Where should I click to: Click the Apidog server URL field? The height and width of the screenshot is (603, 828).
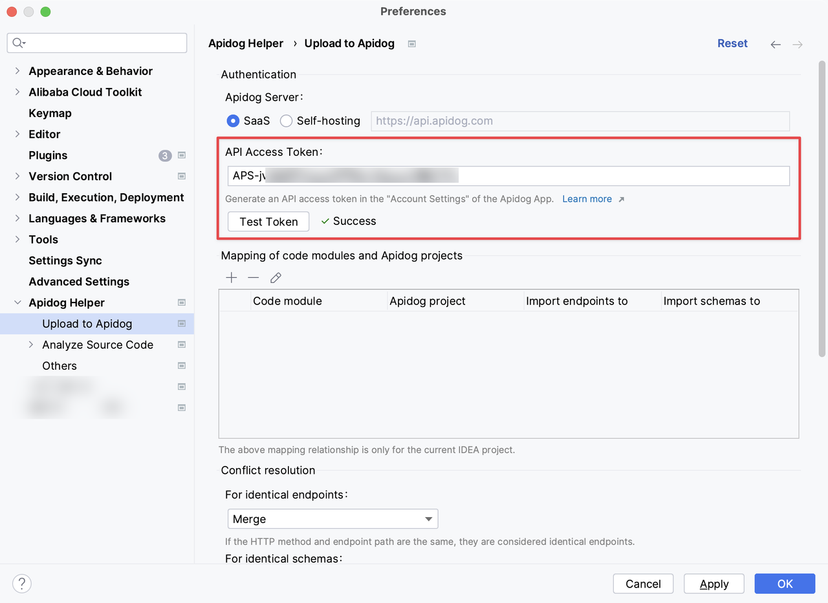pyautogui.click(x=580, y=121)
